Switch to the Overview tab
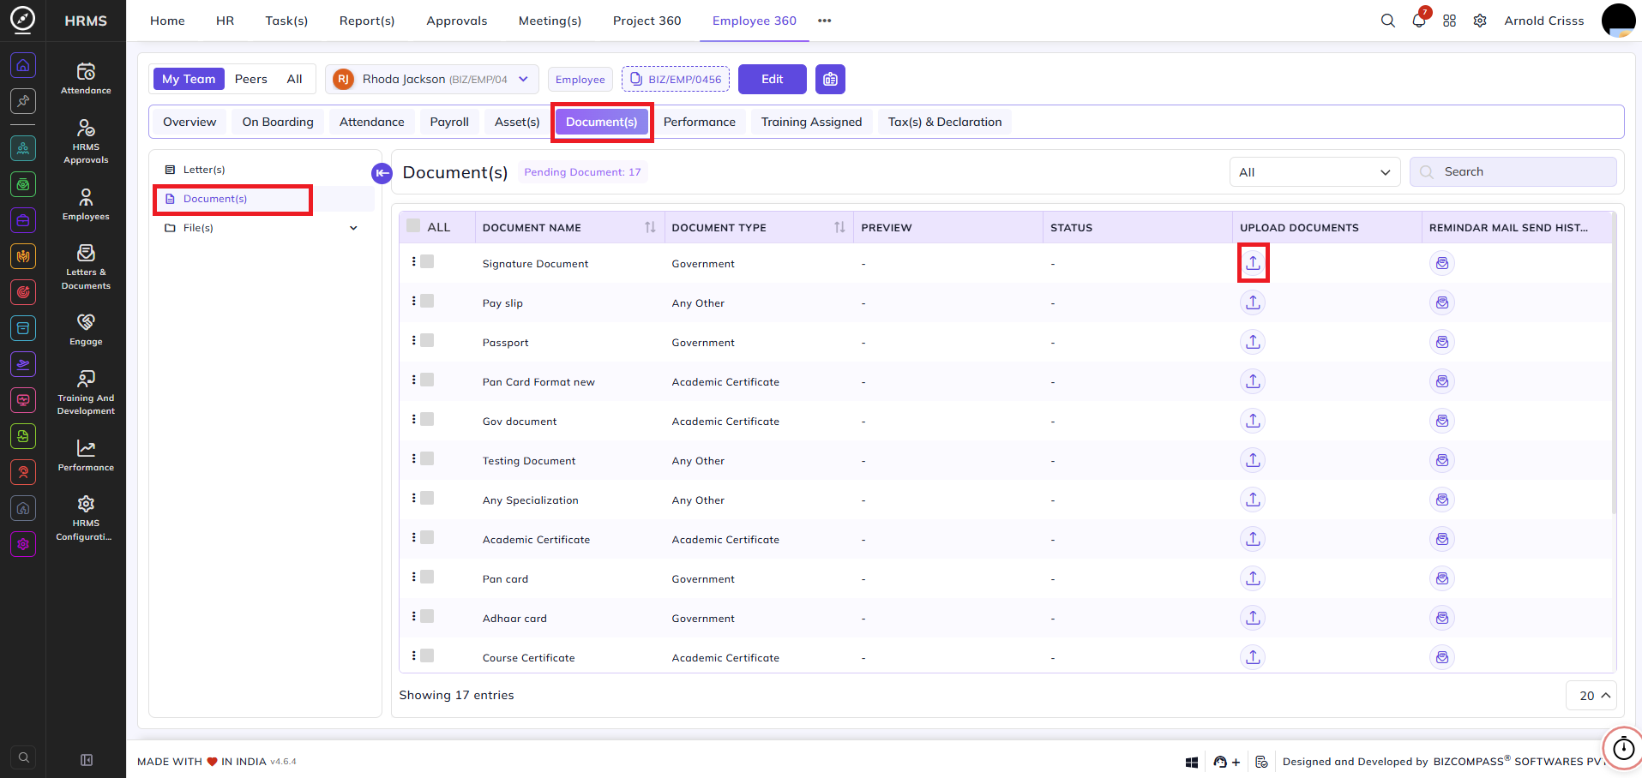Screen dimensions: 1642x778 pos(189,122)
